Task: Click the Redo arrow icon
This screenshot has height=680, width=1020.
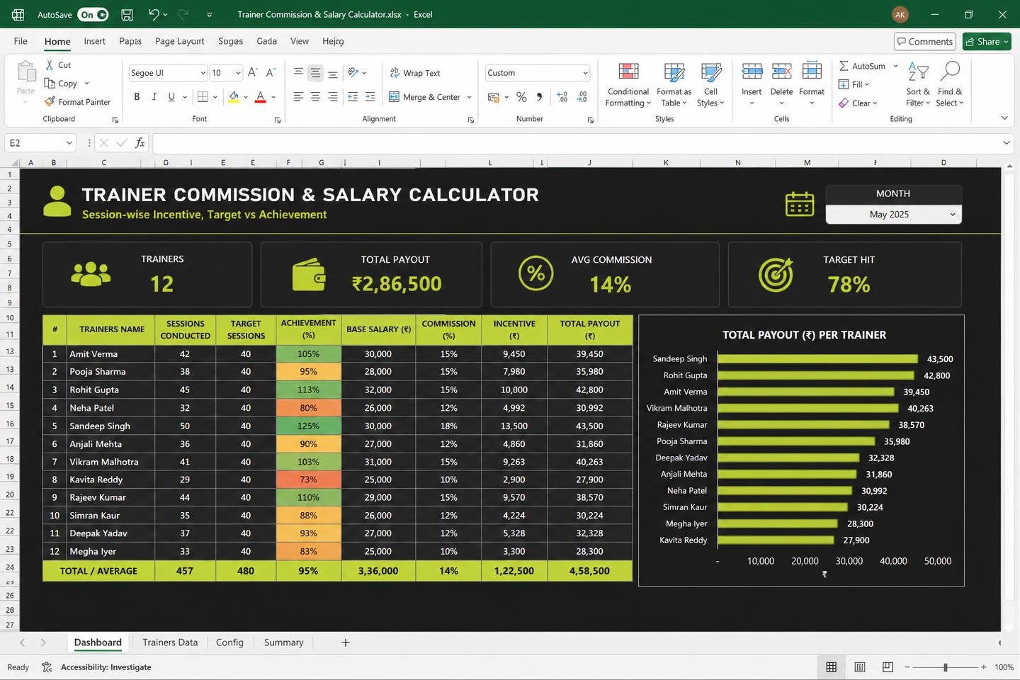Action: click(183, 14)
